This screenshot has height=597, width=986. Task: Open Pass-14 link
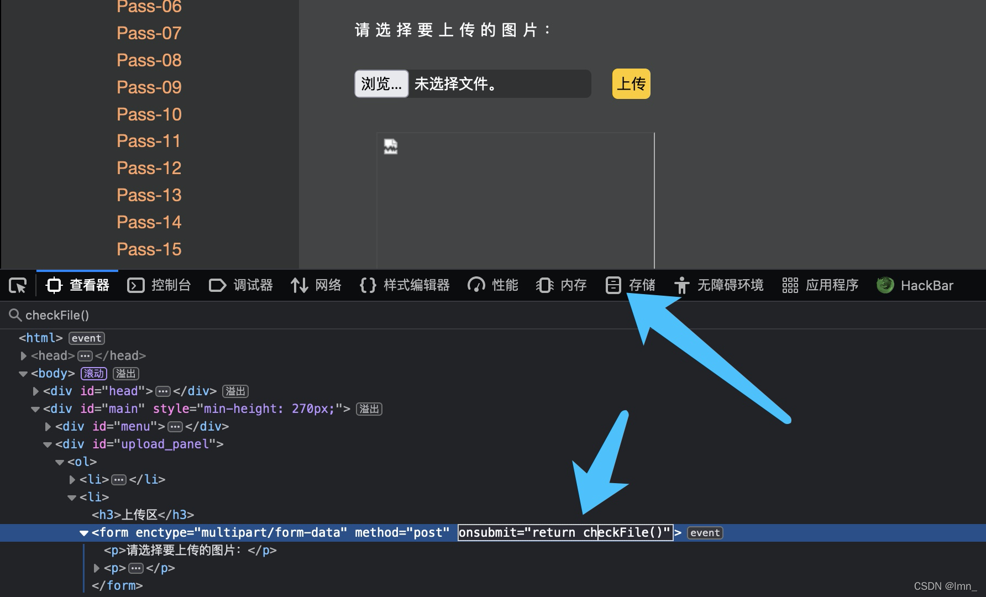click(149, 222)
